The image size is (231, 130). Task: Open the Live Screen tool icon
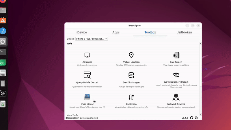[x=176, y=55]
